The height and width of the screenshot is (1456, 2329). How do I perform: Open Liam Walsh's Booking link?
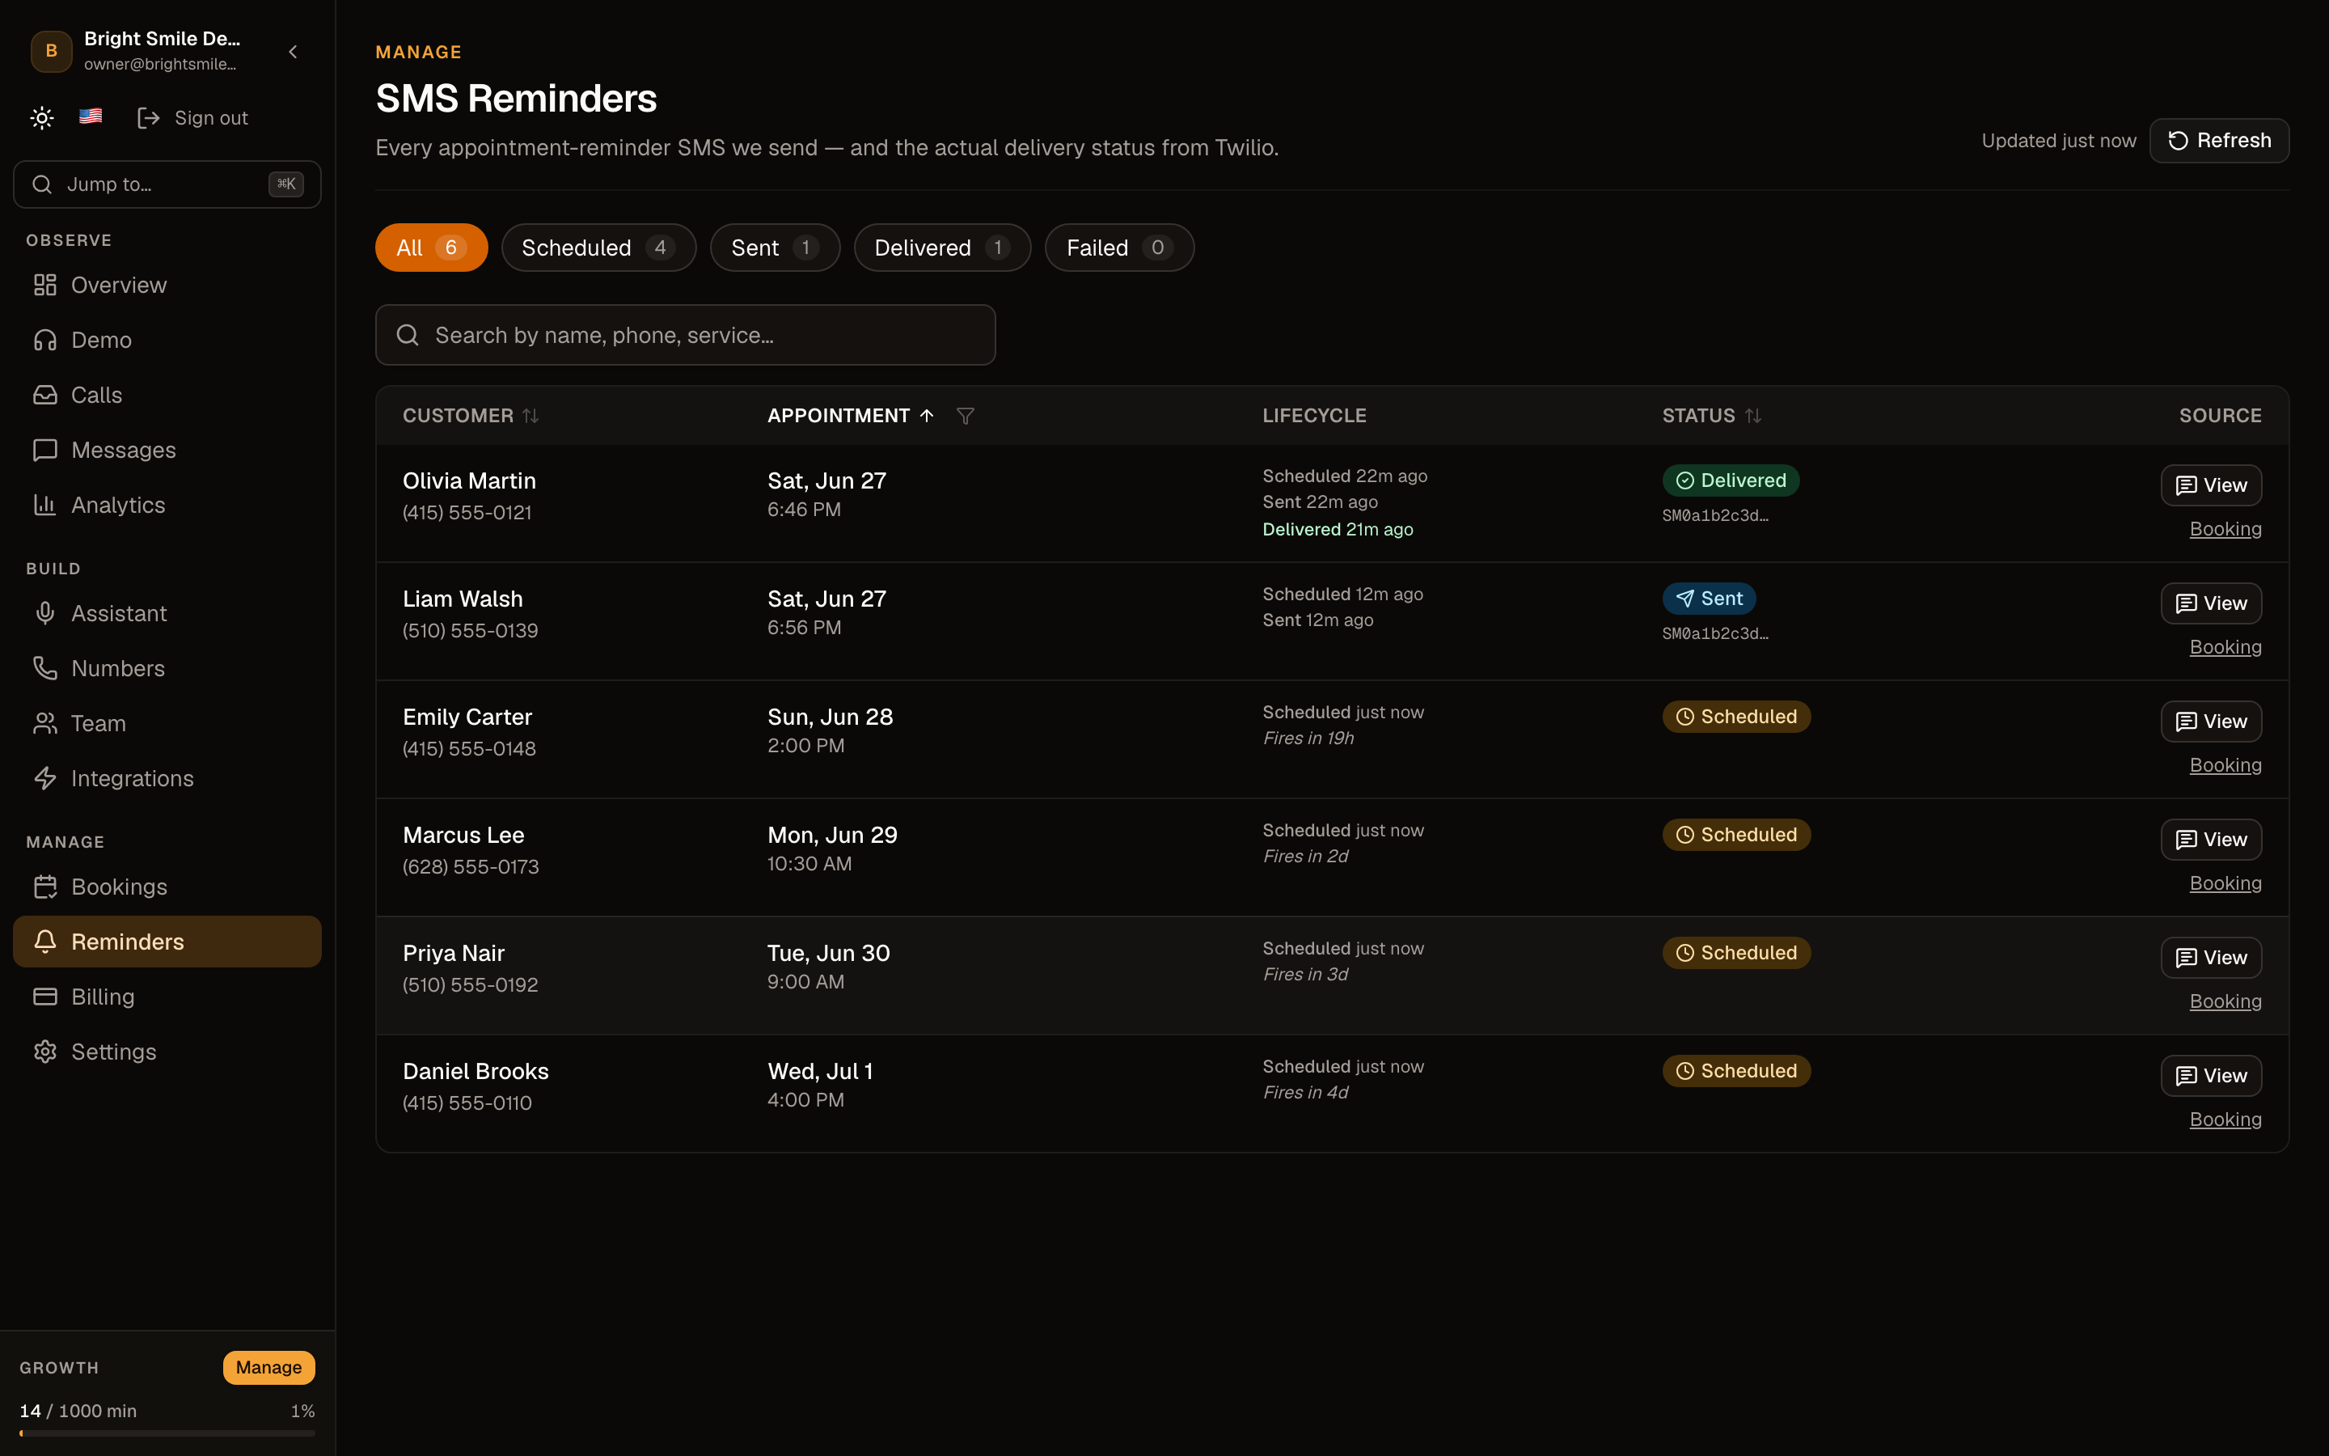pos(2225,647)
